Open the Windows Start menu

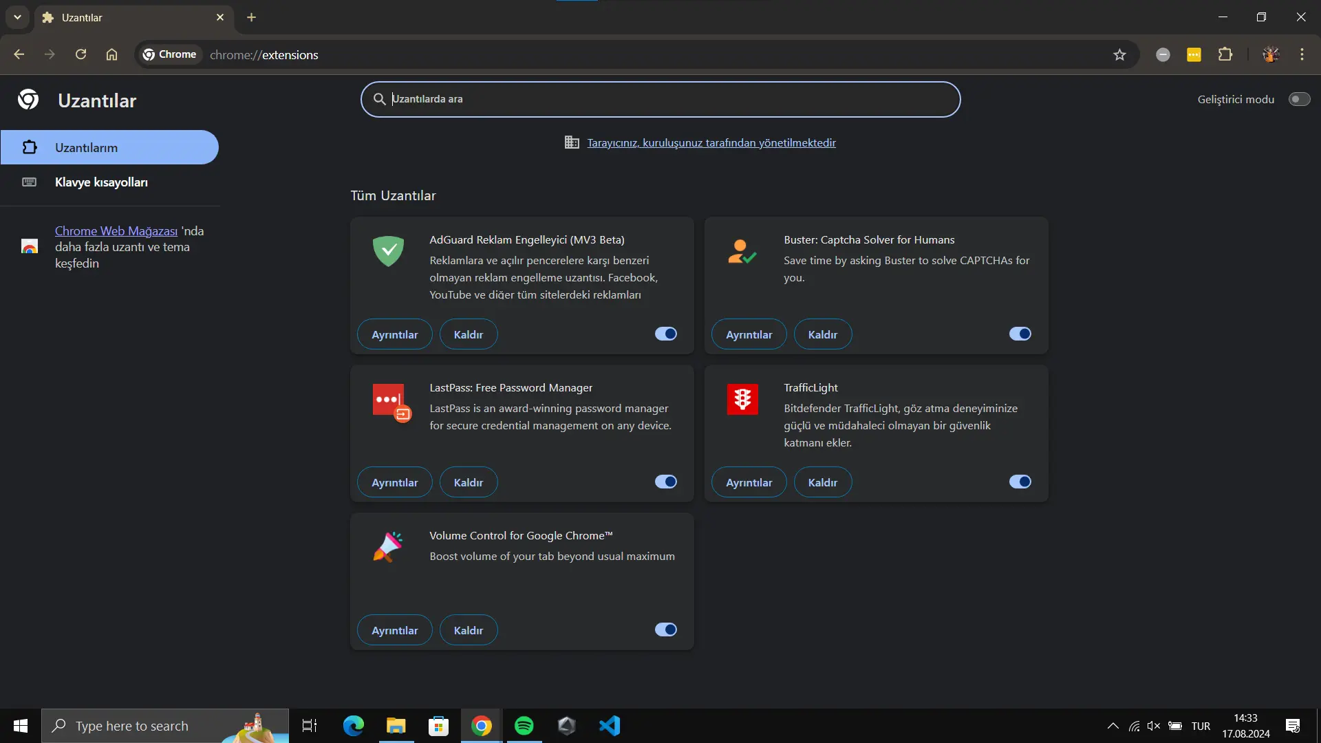pos(21,726)
